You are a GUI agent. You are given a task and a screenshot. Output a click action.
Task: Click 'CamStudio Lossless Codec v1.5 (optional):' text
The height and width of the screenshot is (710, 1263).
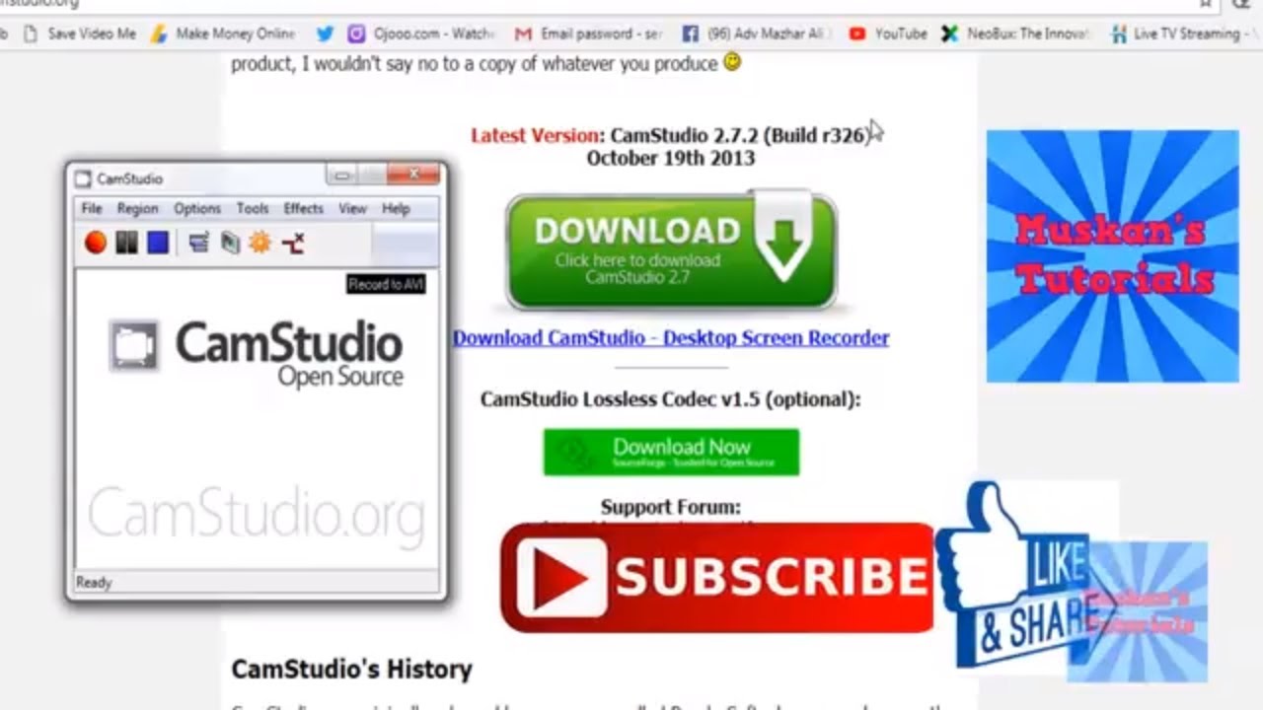point(671,399)
